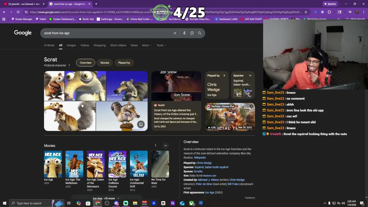Show hidden system tray icons
This screenshot has width=368, height=207.
pos(325,203)
